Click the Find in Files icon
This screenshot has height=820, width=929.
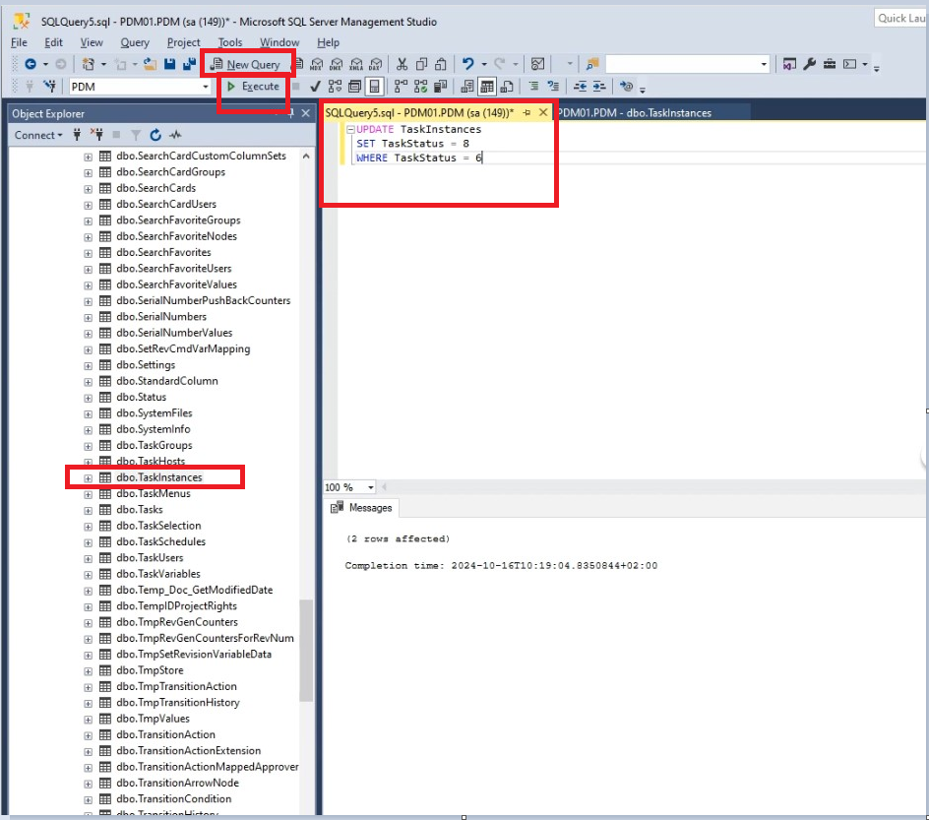pyautogui.click(x=592, y=64)
